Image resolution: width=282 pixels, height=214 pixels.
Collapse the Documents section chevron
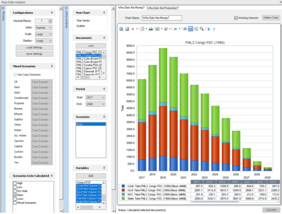tap(104, 38)
